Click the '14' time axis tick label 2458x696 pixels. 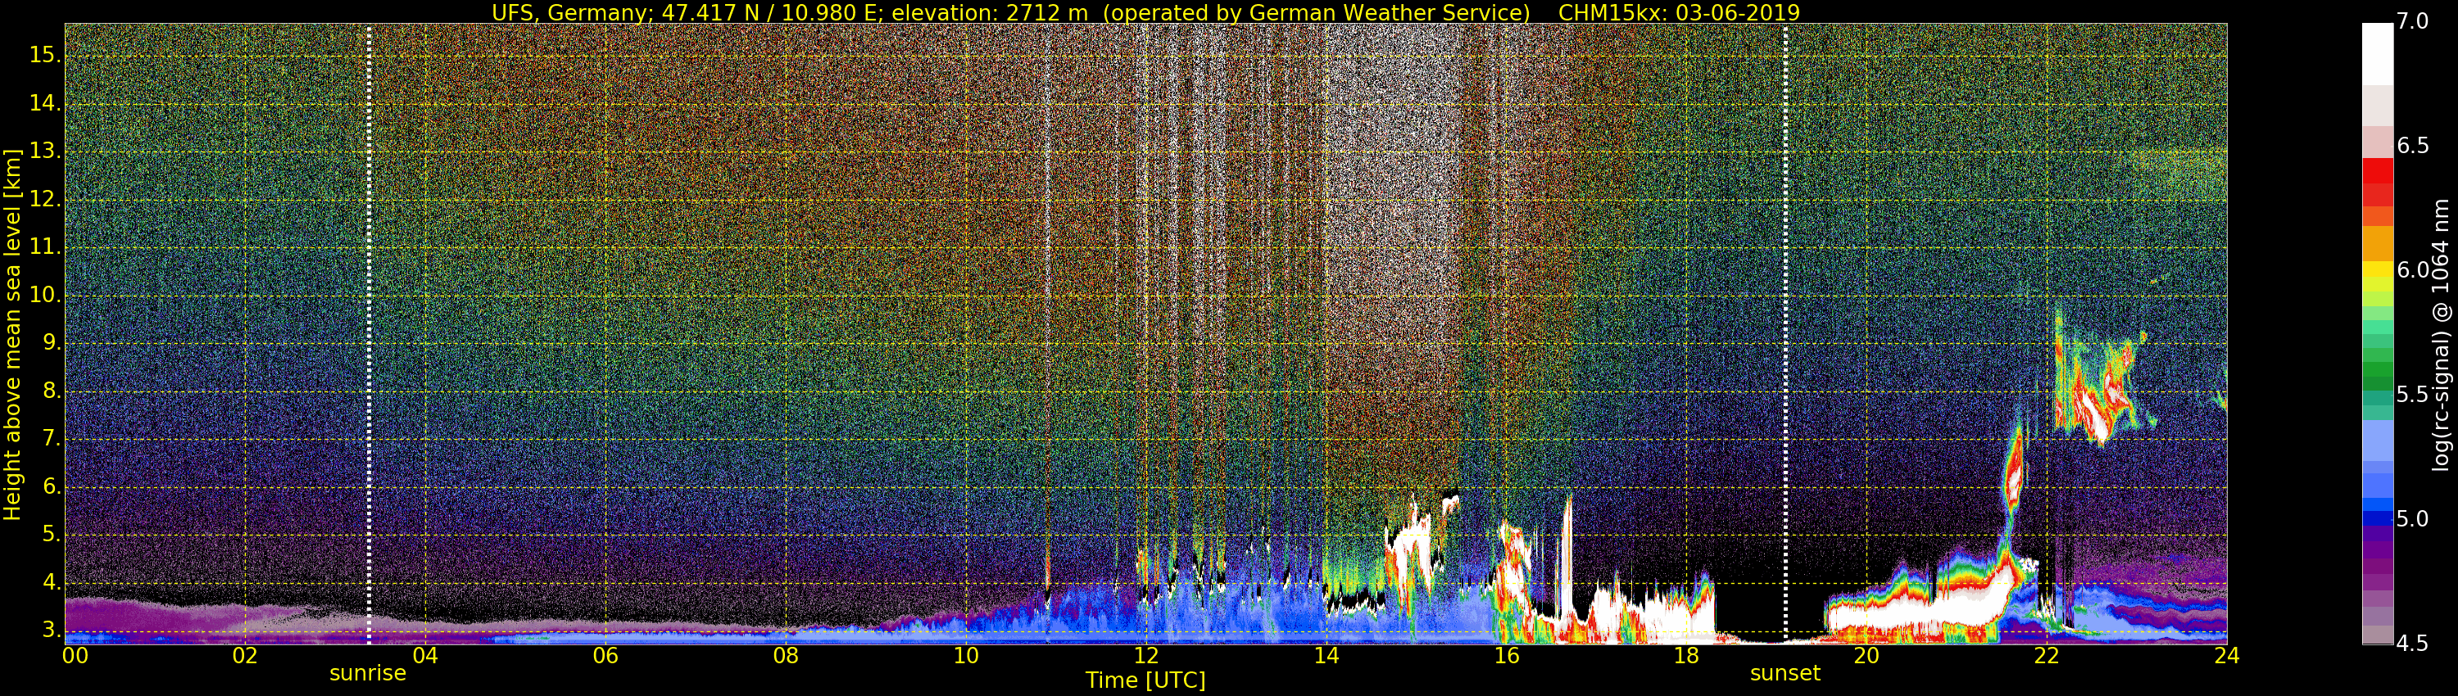point(1327,656)
